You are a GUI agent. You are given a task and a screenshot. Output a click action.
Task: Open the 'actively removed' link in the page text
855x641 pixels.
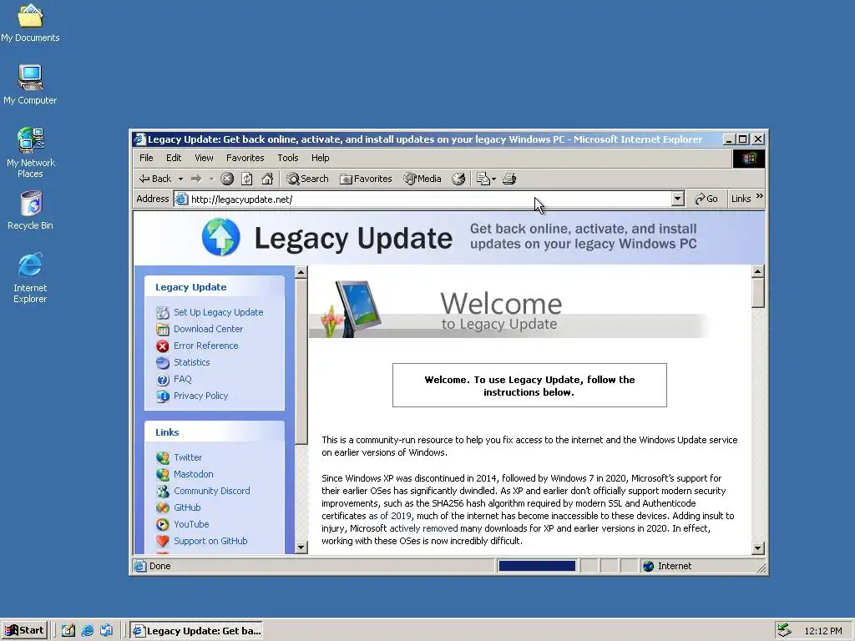(423, 528)
